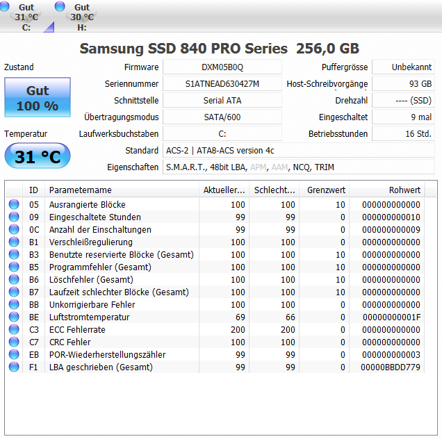The height and width of the screenshot is (439, 442).
Task: Click status icon of Laufzeit schlechter Blöcke row
Action: (14, 292)
